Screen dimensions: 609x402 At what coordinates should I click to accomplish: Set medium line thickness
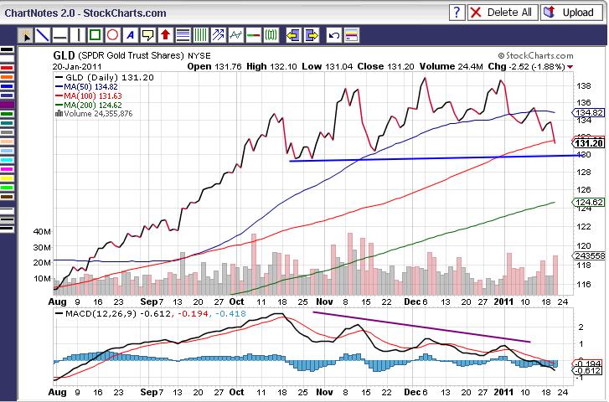[8, 219]
